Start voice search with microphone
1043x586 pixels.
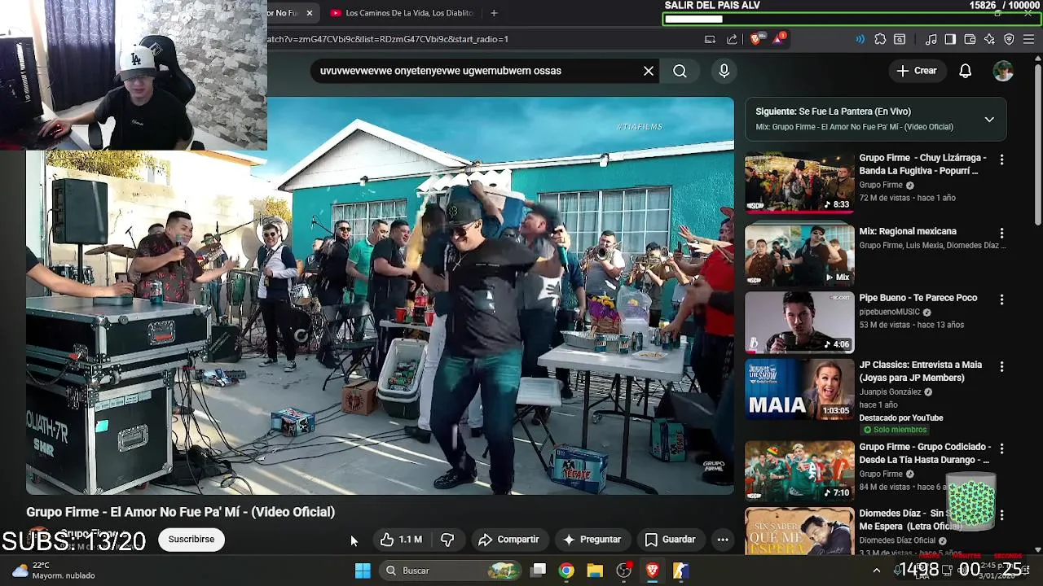724,71
